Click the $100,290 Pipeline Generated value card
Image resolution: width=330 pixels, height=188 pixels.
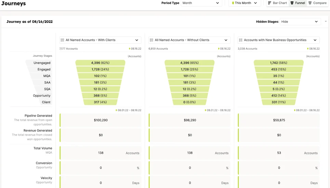coord(101,120)
